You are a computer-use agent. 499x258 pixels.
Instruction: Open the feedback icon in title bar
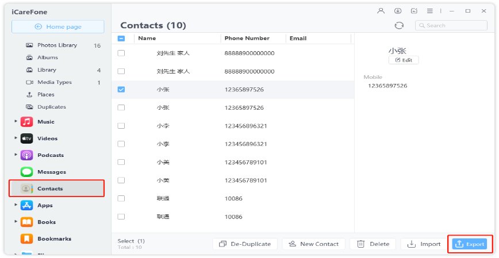414,11
